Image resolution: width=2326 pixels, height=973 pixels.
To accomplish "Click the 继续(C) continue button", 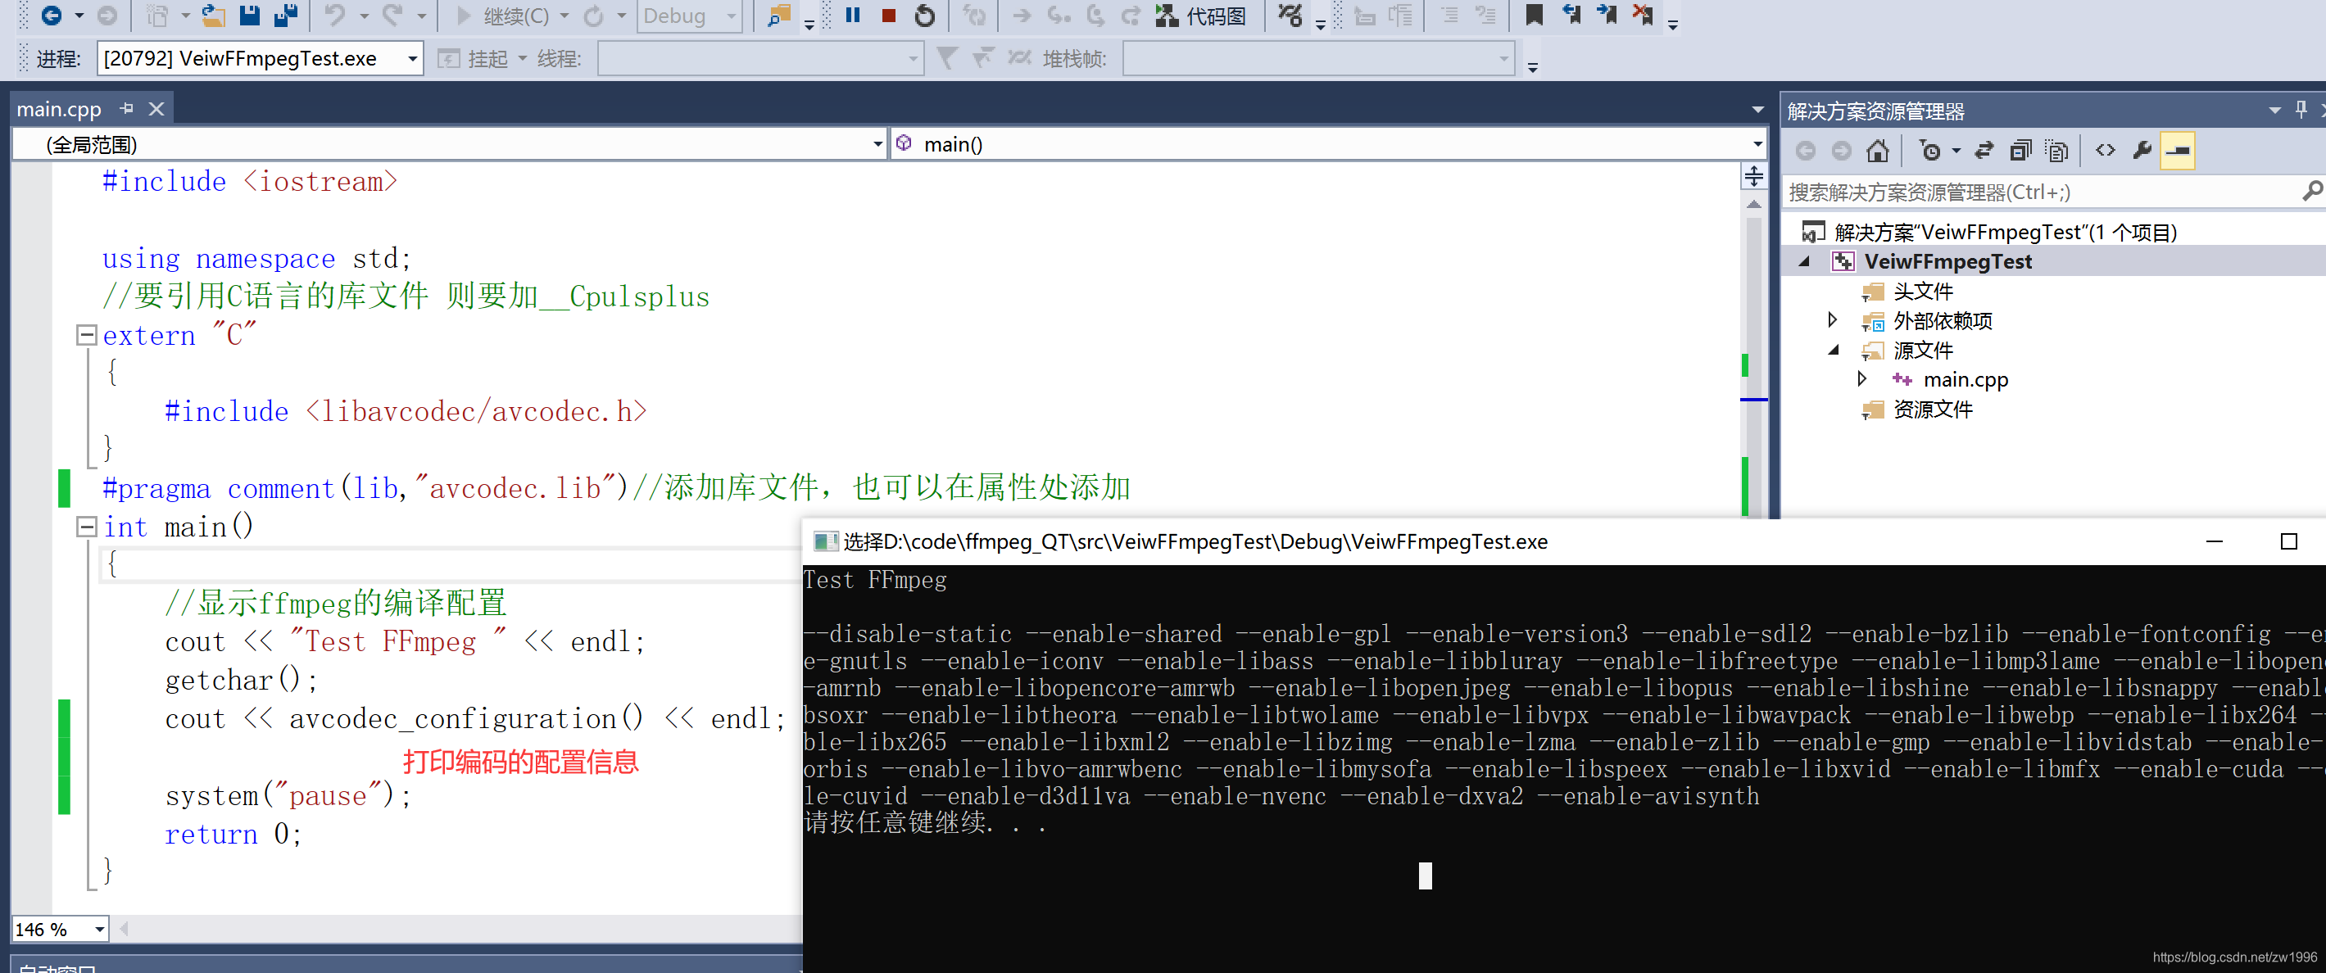I will click(503, 16).
